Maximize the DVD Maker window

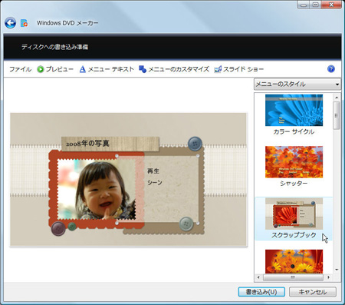[316, 5]
